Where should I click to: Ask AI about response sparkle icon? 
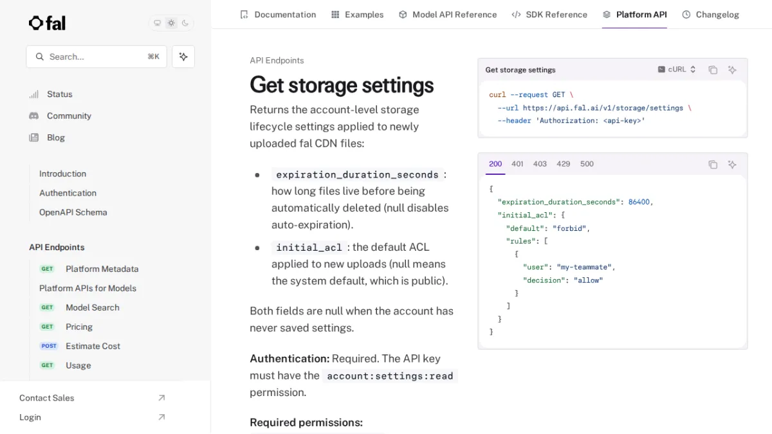tap(732, 165)
